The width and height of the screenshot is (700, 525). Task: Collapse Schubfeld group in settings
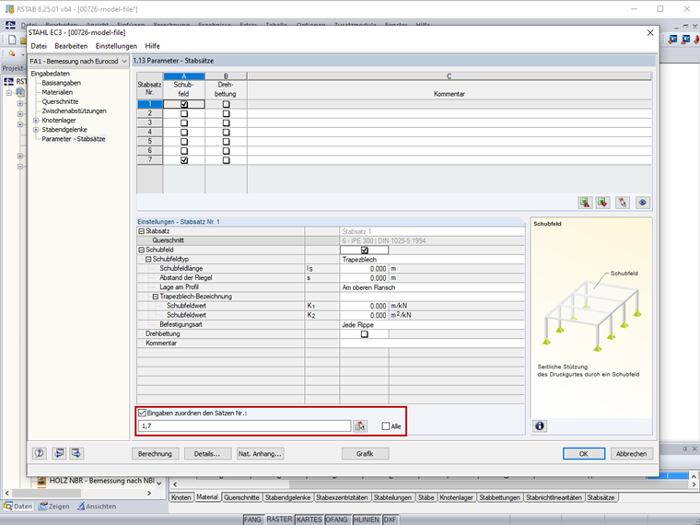(142, 250)
